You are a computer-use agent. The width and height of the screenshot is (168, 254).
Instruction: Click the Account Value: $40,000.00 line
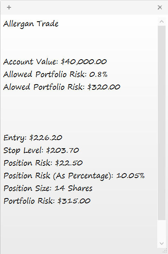pos(55,62)
